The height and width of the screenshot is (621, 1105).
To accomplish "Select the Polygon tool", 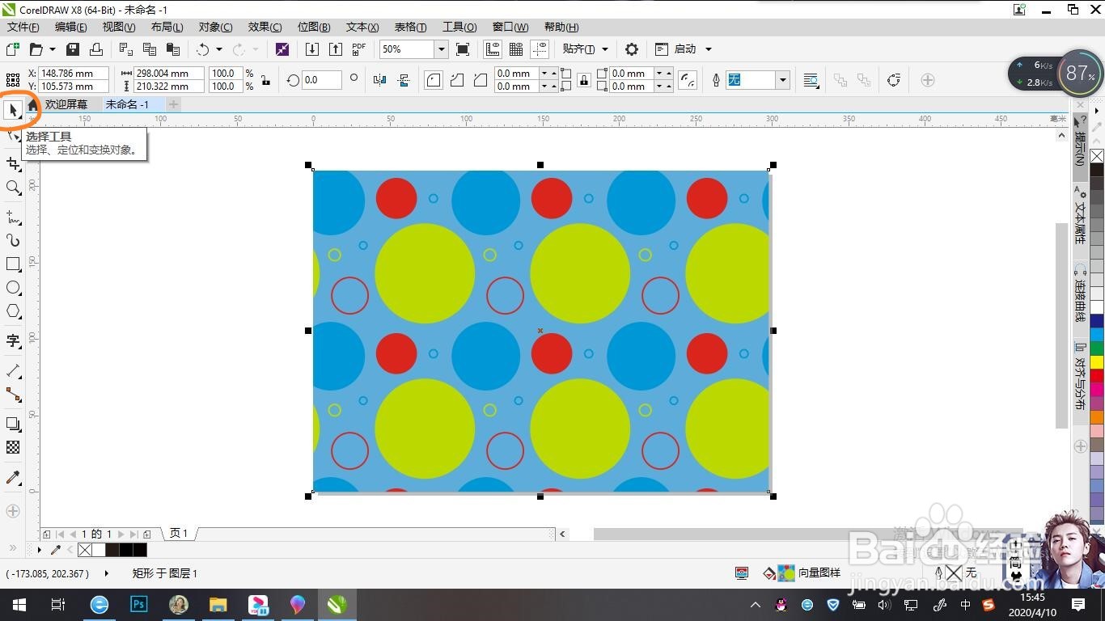I will [x=13, y=311].
